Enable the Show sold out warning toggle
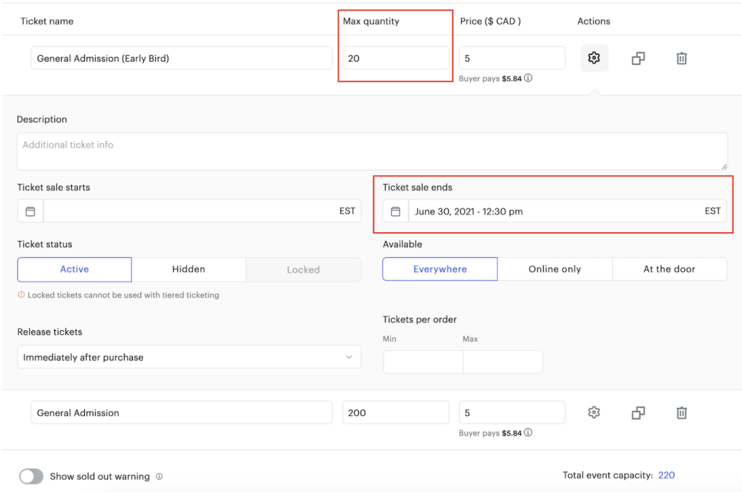This screenshot has width=742, height=493. [30, 476]
